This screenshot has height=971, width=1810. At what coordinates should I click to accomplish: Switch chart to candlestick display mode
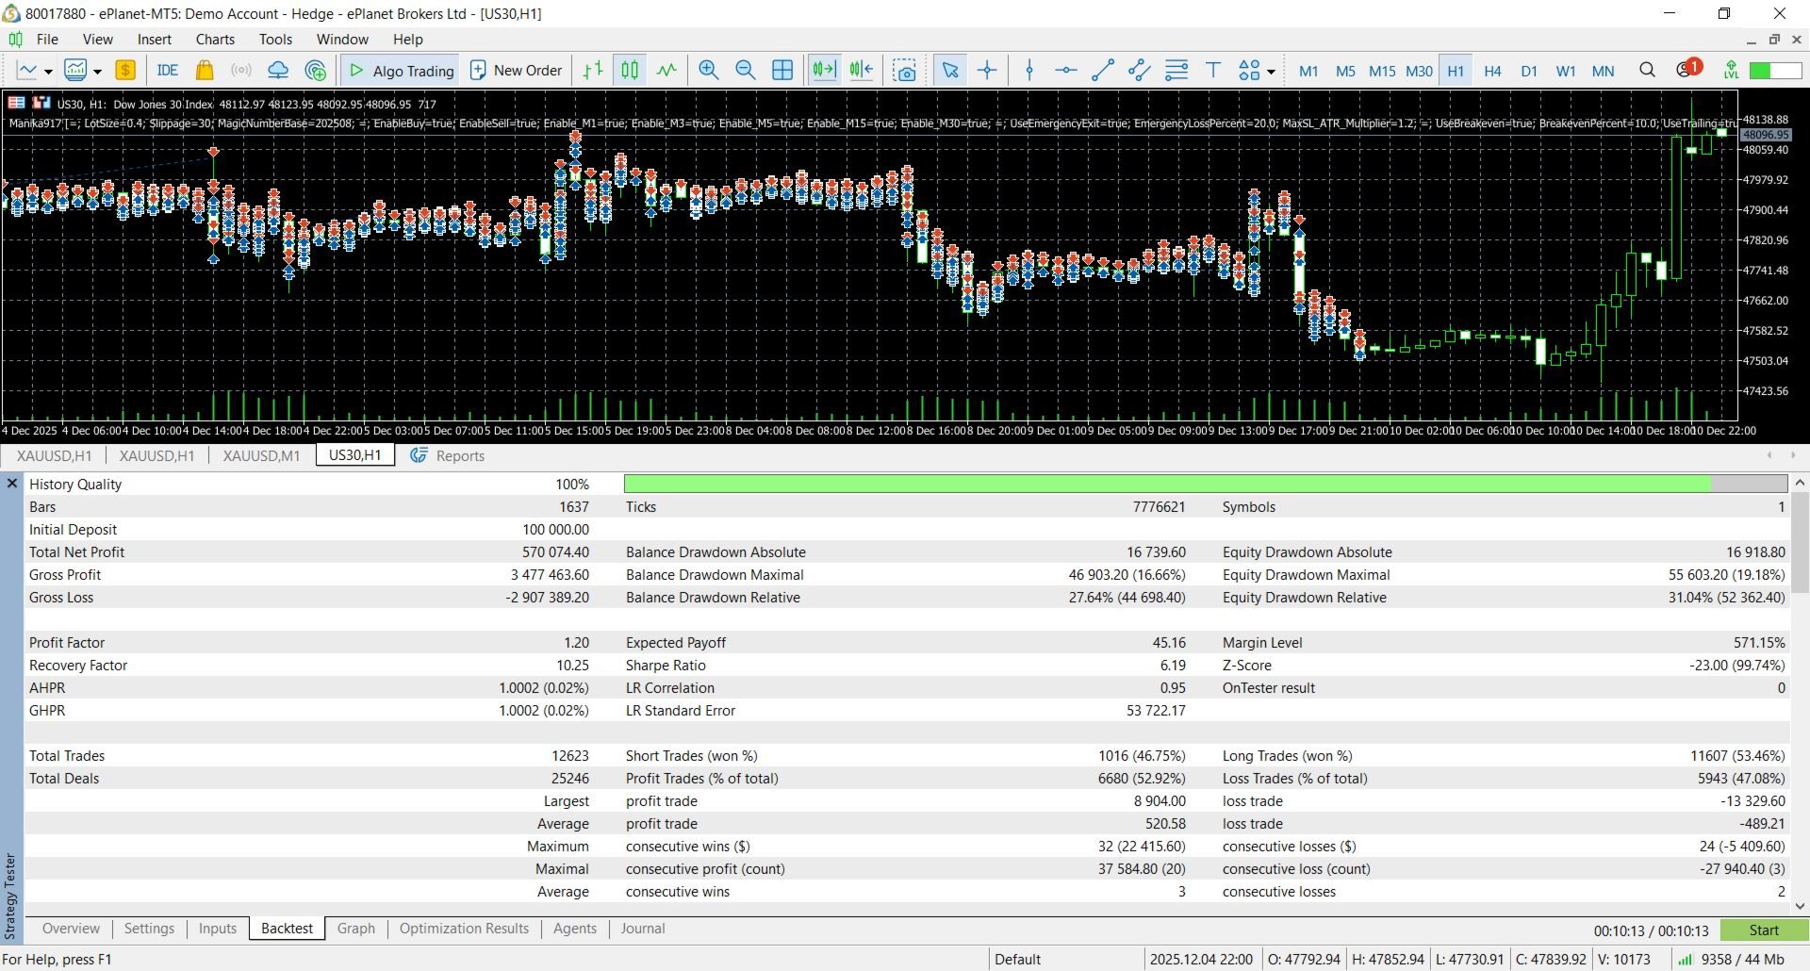630,71
